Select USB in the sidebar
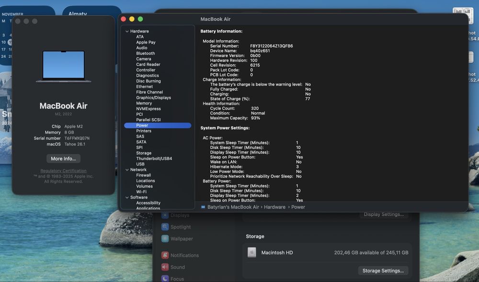Screen dimensions: 479x282 [x=140, y=164]
